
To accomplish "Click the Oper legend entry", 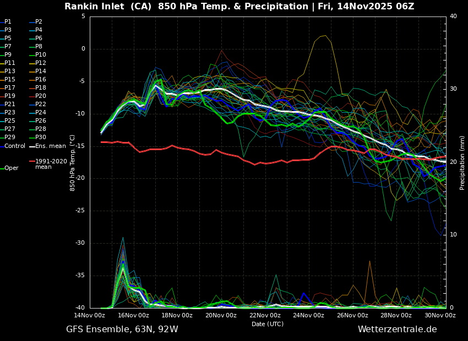I will coord(11,168).
